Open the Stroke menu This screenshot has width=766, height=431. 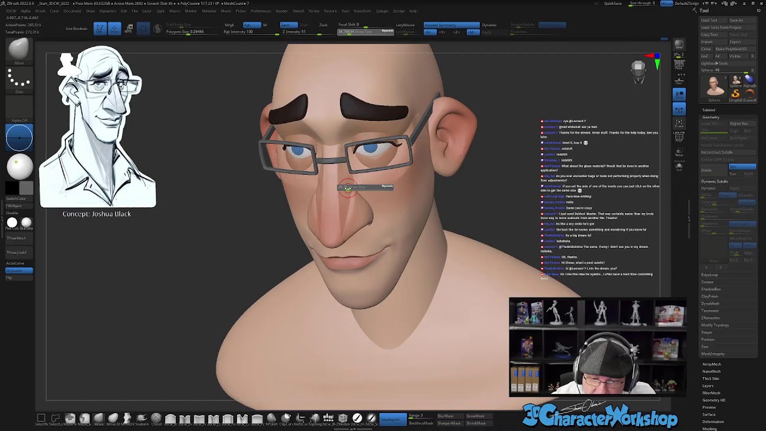pyautogui.click(x=314, y=11)
